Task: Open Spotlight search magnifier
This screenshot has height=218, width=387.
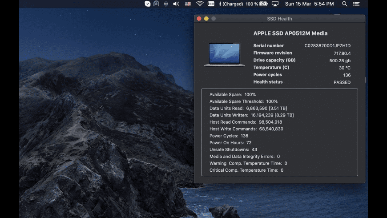Action: (345, 4)
